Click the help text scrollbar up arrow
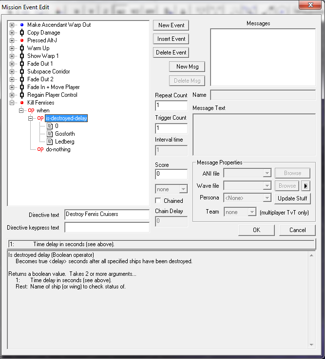 [x=311, y=255]
